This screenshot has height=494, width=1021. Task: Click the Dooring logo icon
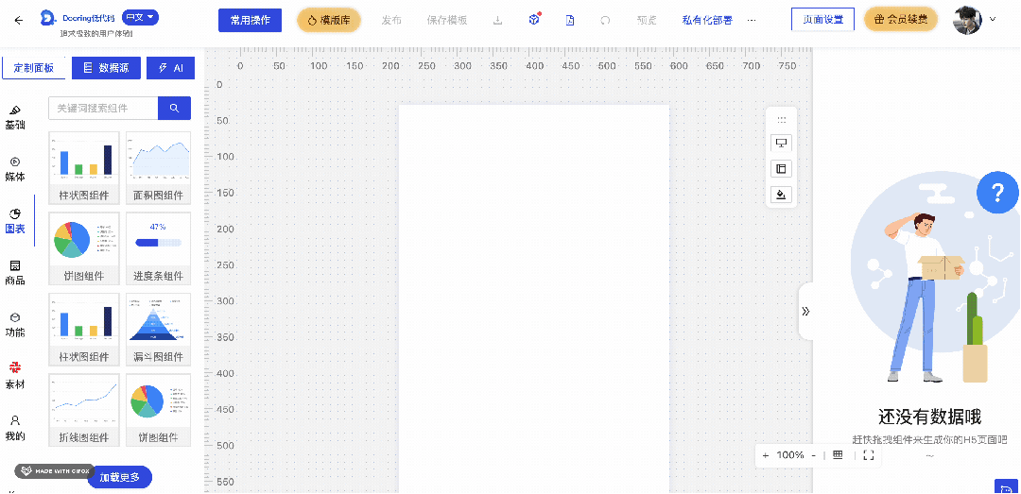point(48,19)
